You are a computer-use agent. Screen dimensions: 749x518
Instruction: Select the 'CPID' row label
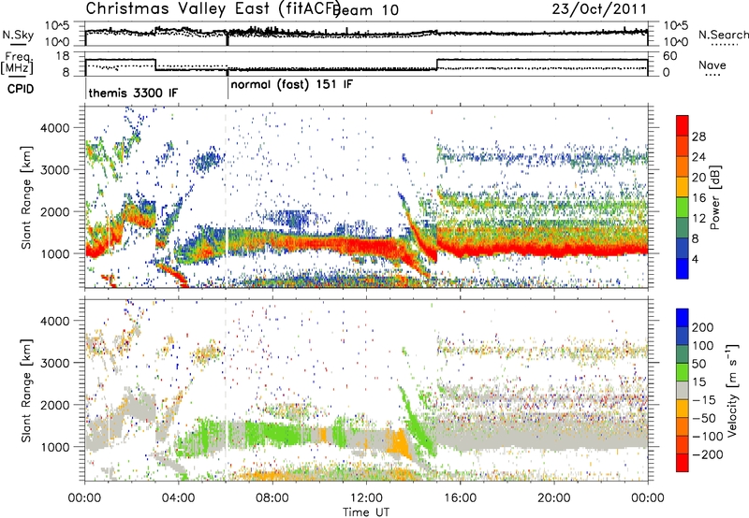pyautogui.click(x=21, y=89)
